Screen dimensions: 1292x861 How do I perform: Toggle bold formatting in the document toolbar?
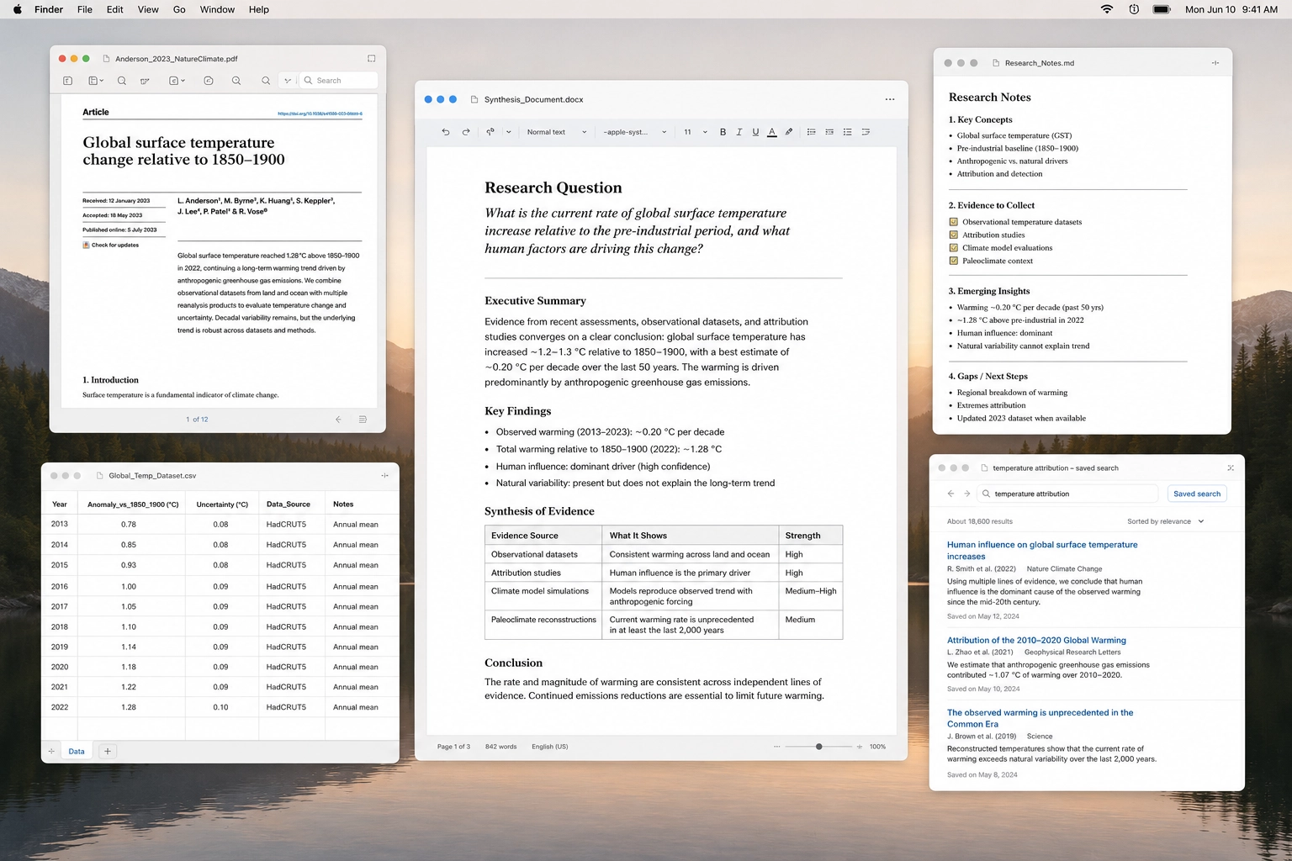click(x=723, y=132)
